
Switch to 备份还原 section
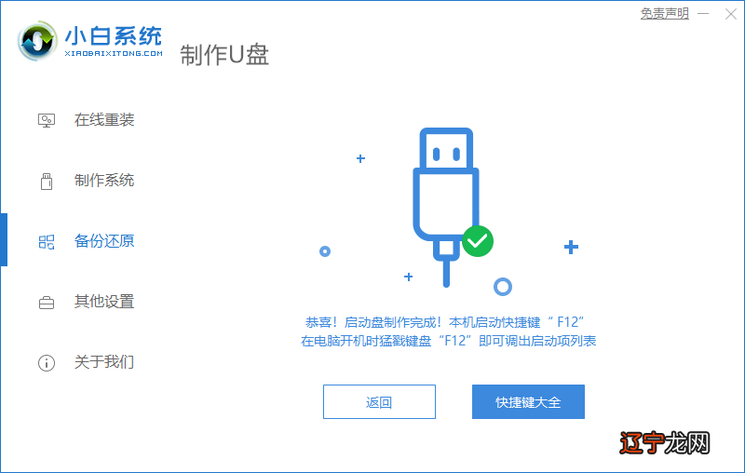104,241
